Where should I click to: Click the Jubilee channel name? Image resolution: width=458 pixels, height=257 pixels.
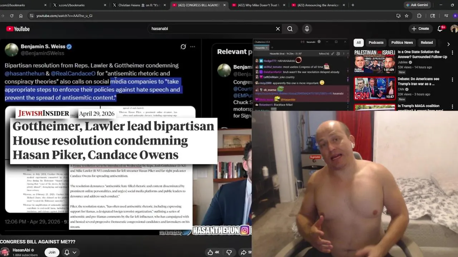coord(403,62)
